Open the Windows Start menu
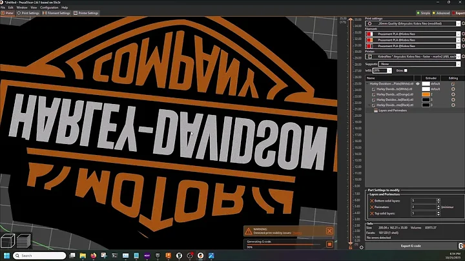465x261 pixels. tap(6, 255)
